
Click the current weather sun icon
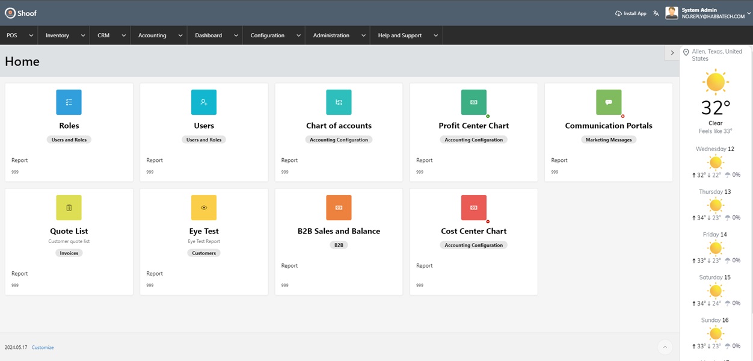[716, 81]
